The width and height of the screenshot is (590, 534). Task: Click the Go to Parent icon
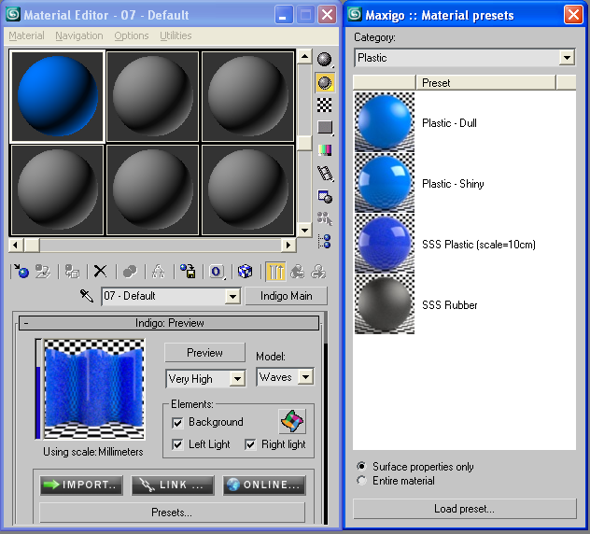pos(297,272)
